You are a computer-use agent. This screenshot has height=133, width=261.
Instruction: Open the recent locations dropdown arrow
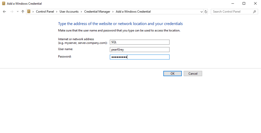(18, 11)
